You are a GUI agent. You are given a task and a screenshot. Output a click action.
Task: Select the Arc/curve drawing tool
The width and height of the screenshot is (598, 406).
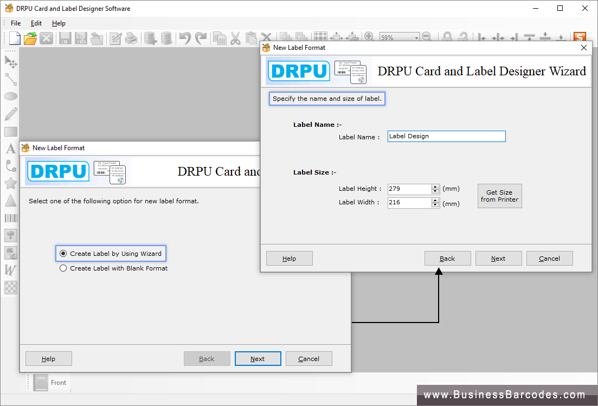coord(11,166)
